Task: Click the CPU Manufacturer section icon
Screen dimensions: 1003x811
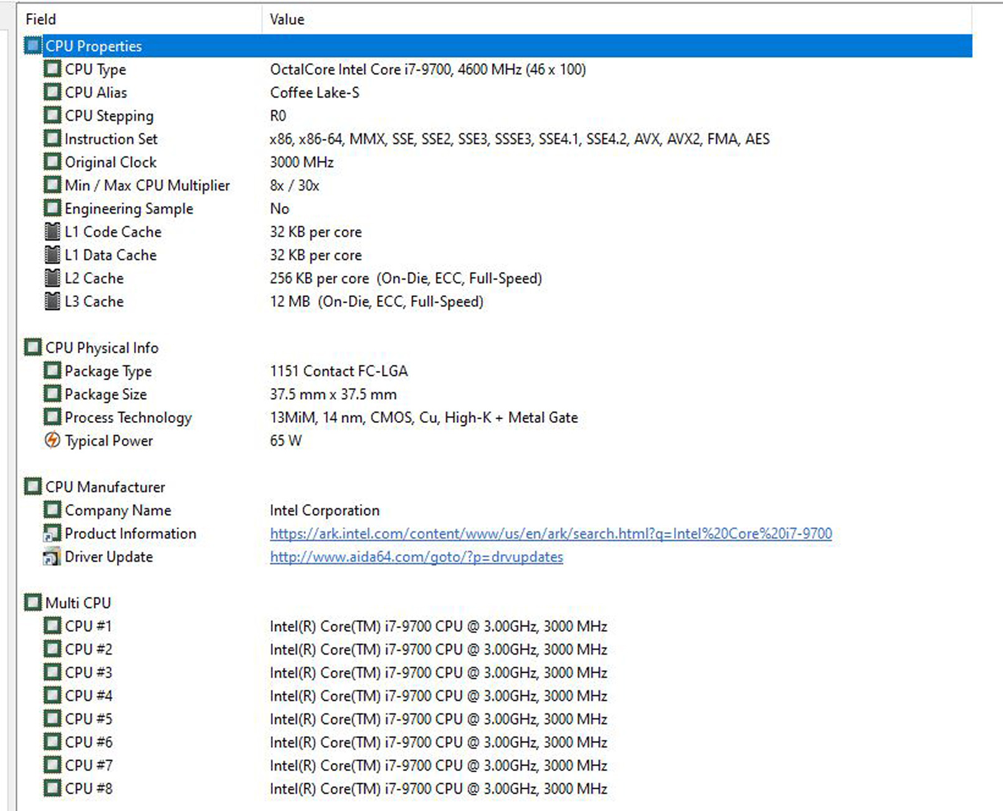Action: pyautogui.click(x=33, y=486)
